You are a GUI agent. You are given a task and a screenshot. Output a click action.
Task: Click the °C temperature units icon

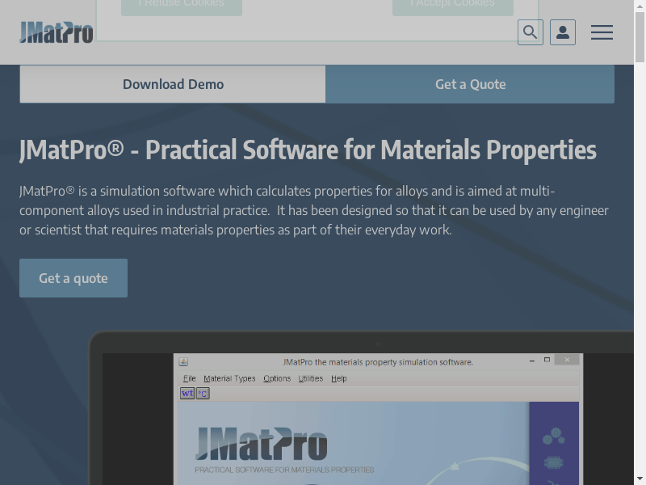click(203, 394)
